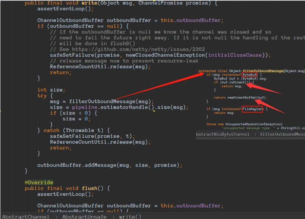The width and height of the screenshot is (305, 219).
Task: Click the @Override annotation above flush
Action: coord(39,183)
